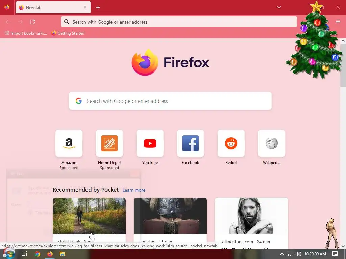This screenshot has width=346, height=259.
Task: Open Task View on the taskbar
Action: (x=24, y=254)
